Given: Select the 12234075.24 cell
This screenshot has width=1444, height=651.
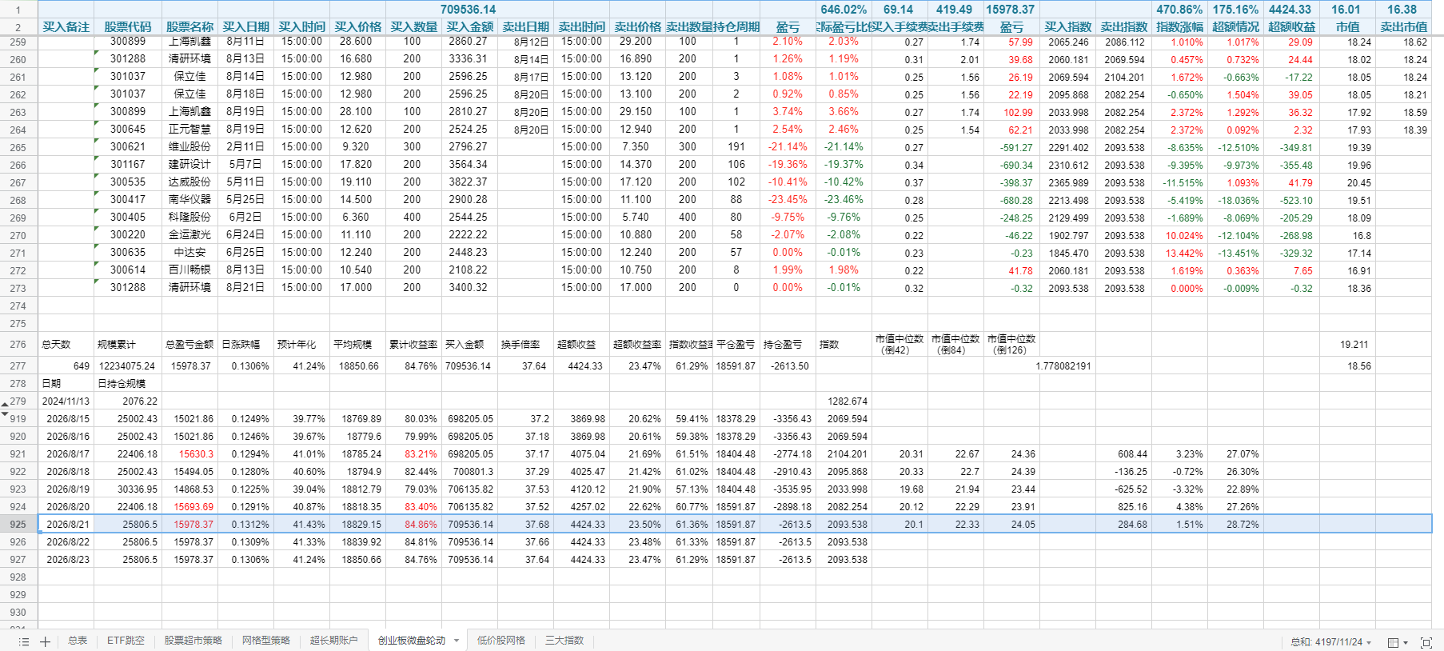Looking at the screenshot, I should (128, 366).
